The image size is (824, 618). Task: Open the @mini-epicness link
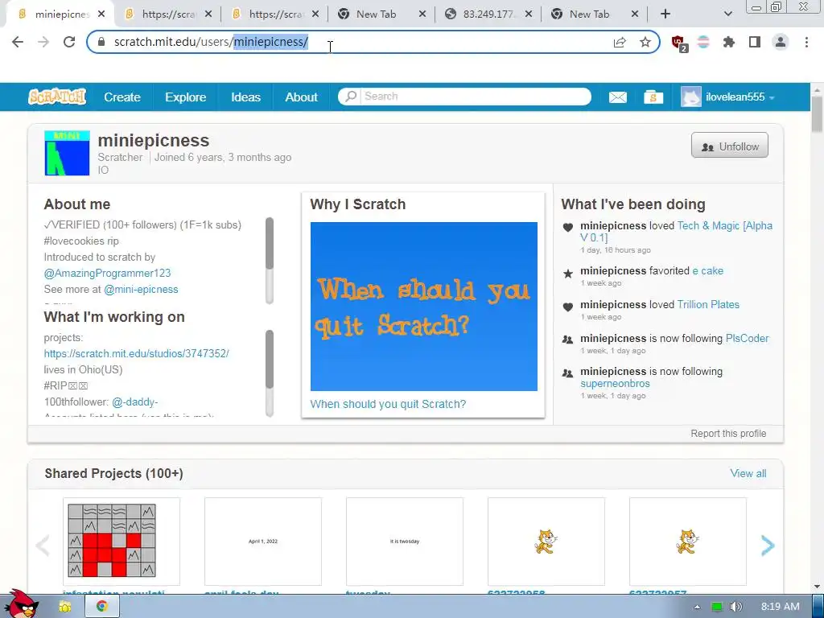[141, 290]
